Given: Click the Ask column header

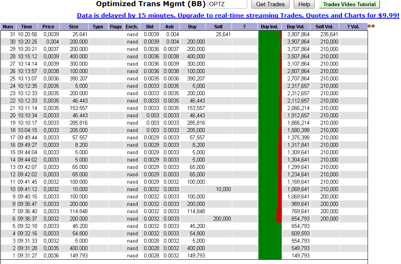Looking at the screenshot, I should click(170, 27).
